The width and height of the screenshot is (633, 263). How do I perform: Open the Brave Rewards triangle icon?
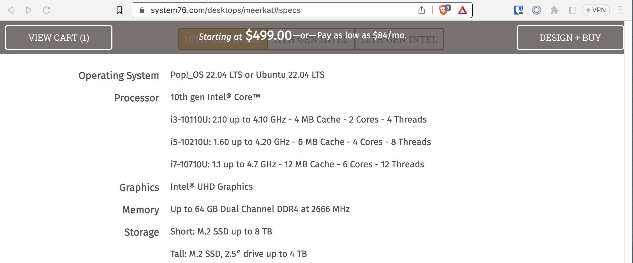coord(463,10)
